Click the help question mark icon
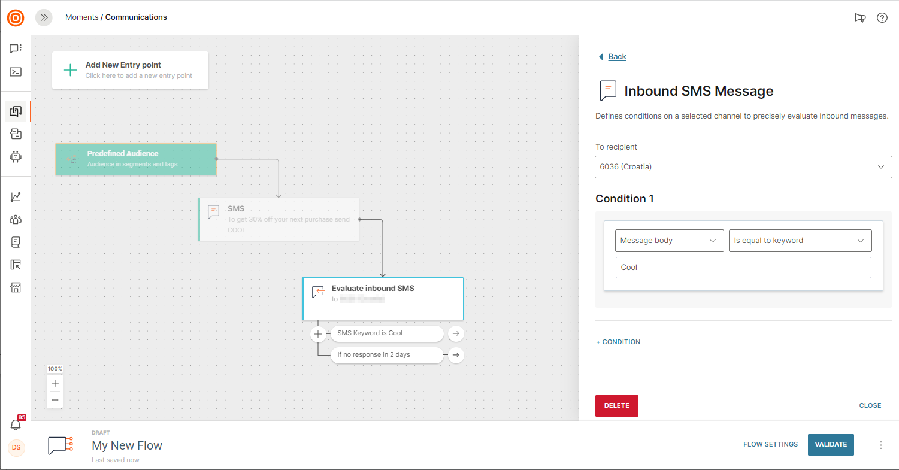Screen dimensions: 899x470 point(882,17)
